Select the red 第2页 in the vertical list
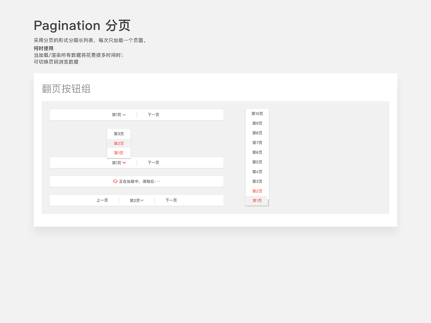This screenshot has width=431, height=323. tap(257, 191)
